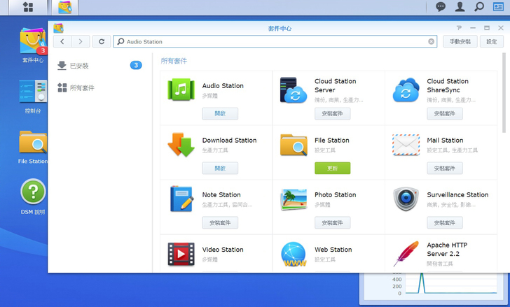Refresh the package list
The image size is (510, 307).
coord(102,41)
